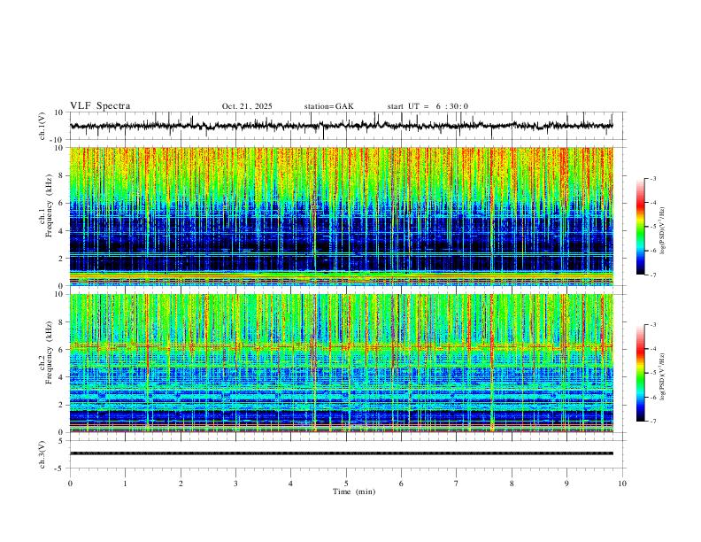Click the "9" tick on the time axis
The width and height of the screenshot is (701, 542).
[x=566, y=484]
